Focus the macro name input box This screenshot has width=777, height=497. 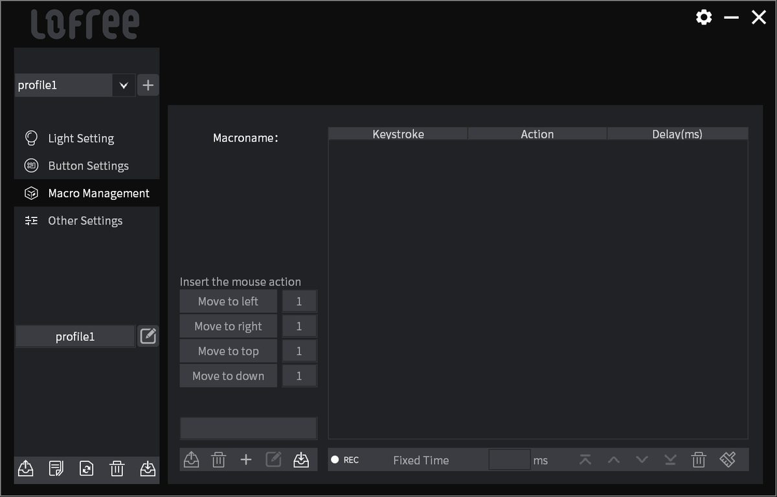(x=249, y=428)
